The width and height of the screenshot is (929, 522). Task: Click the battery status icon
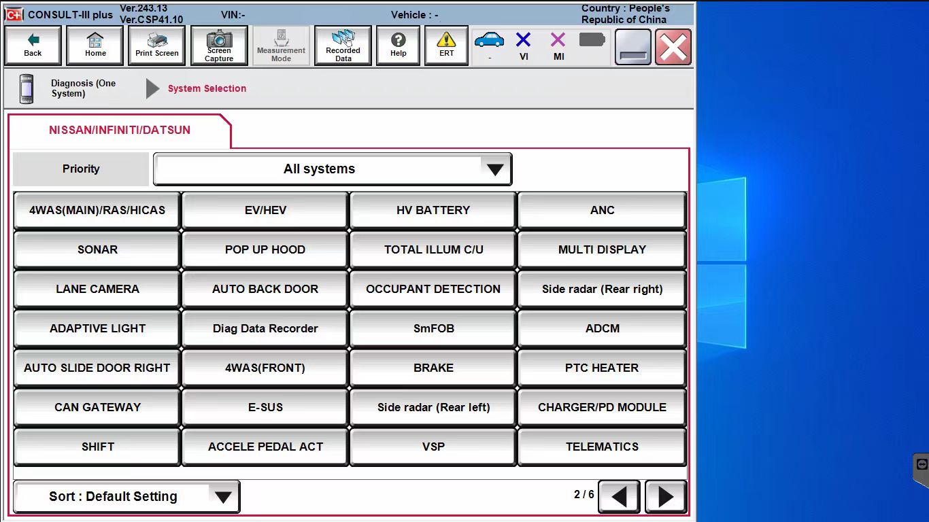point(592,40)
